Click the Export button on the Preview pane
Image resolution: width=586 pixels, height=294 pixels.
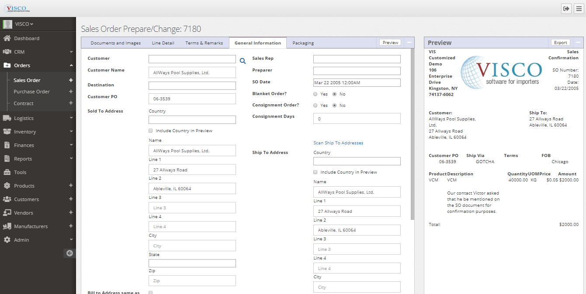point(560,42)
